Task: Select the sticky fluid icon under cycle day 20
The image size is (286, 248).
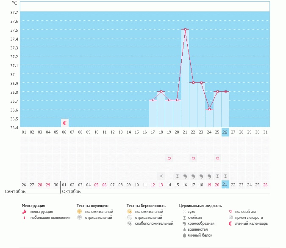Action: [177, 176]
